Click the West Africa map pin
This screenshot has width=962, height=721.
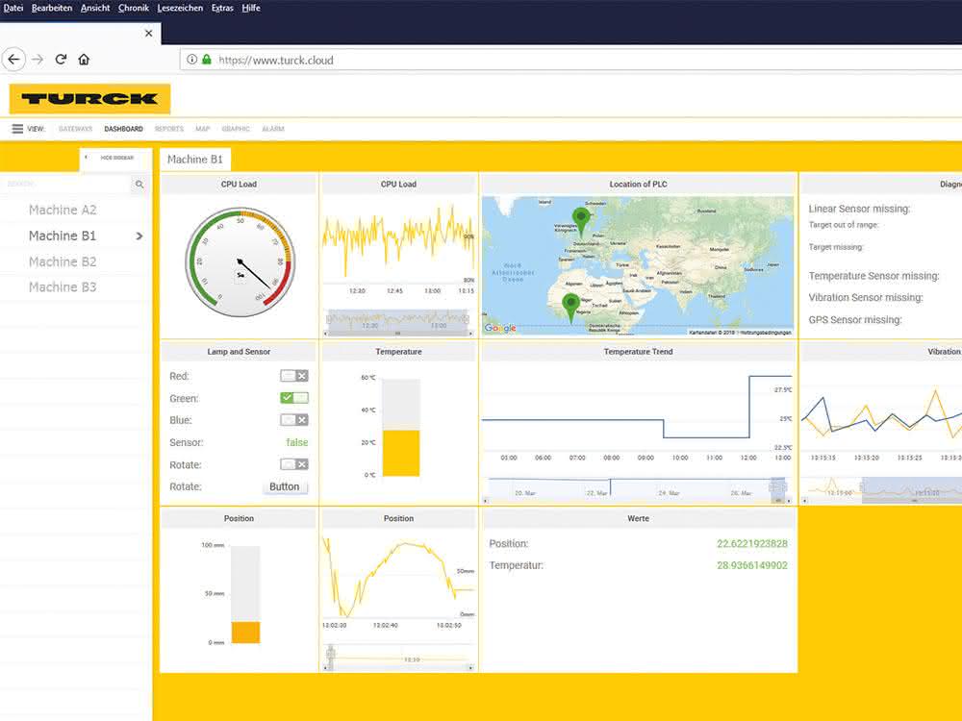[570, 308]
